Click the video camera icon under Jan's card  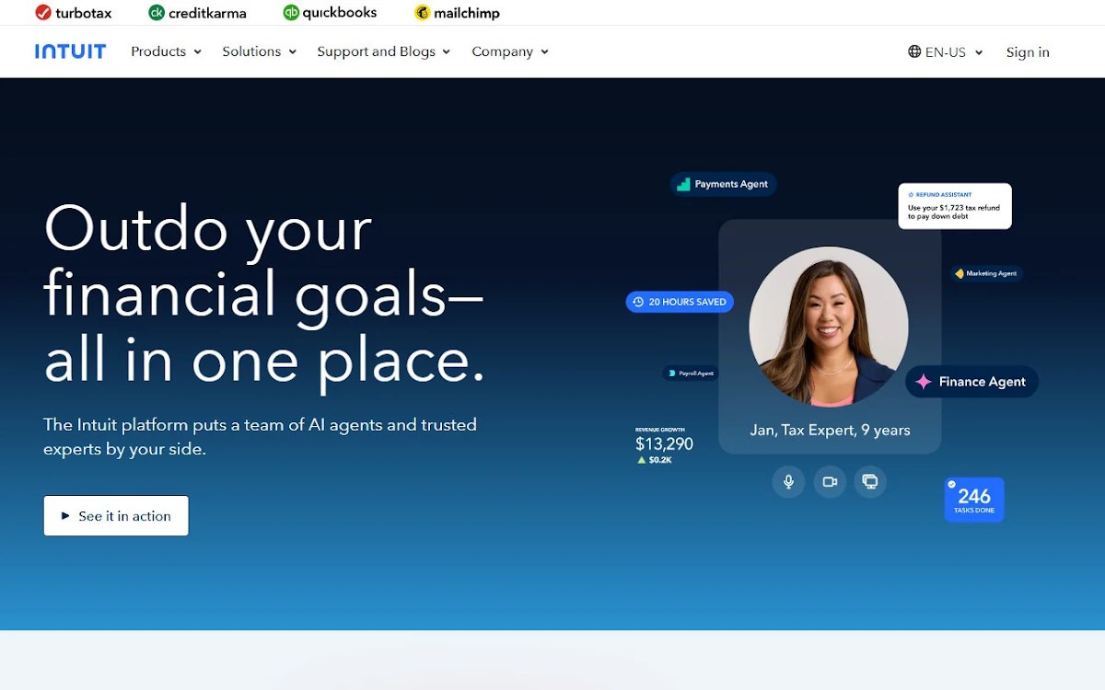(x=830, y=481)
